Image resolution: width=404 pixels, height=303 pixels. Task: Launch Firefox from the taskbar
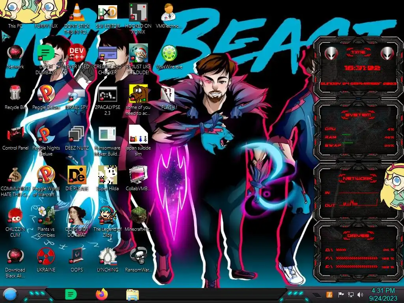coord(102,294)
